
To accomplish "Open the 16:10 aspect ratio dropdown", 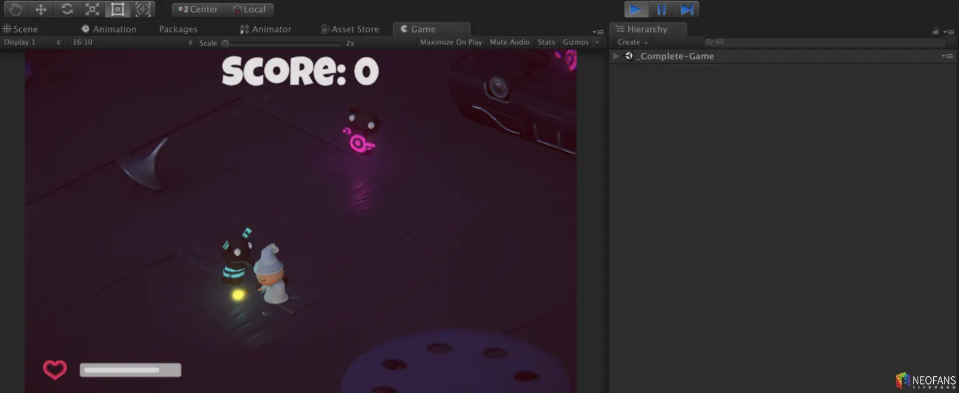I will click(132, 43).
